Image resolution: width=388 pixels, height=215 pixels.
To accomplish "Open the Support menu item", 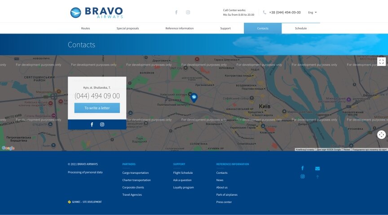I will pyautogui.click(x=225, y=28).
